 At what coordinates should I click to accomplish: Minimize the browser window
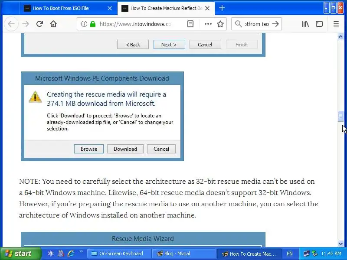click(327, 8)
